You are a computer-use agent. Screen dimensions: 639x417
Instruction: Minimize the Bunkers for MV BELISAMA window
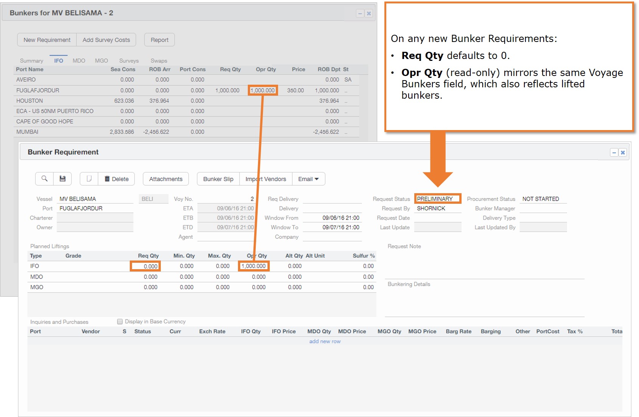tap(360, 14)
